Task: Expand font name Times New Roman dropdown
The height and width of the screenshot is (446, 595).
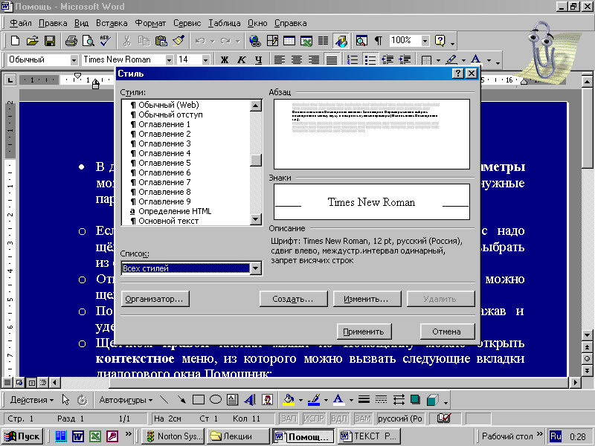Action: (170, 60)
